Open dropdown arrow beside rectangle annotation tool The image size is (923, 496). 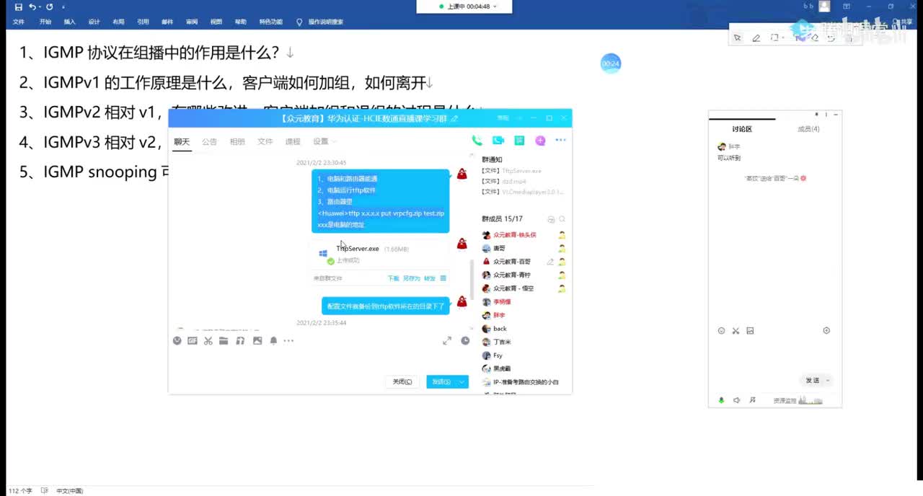click(783, 37)
